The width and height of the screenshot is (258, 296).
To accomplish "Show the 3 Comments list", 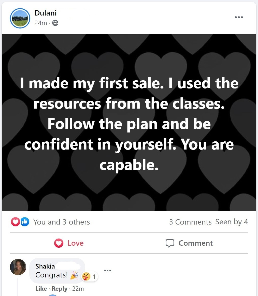I will point(190,222).
